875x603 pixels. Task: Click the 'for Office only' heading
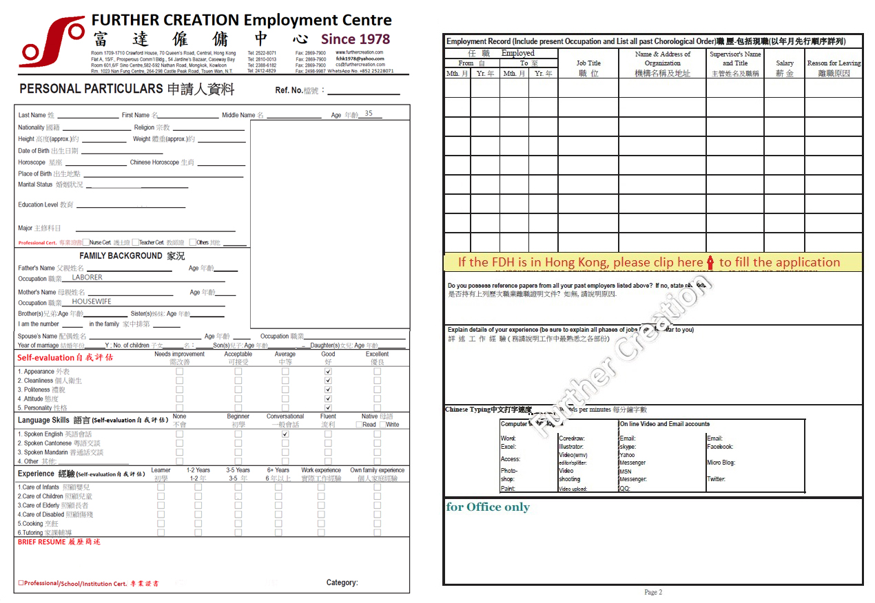(488, 507)
